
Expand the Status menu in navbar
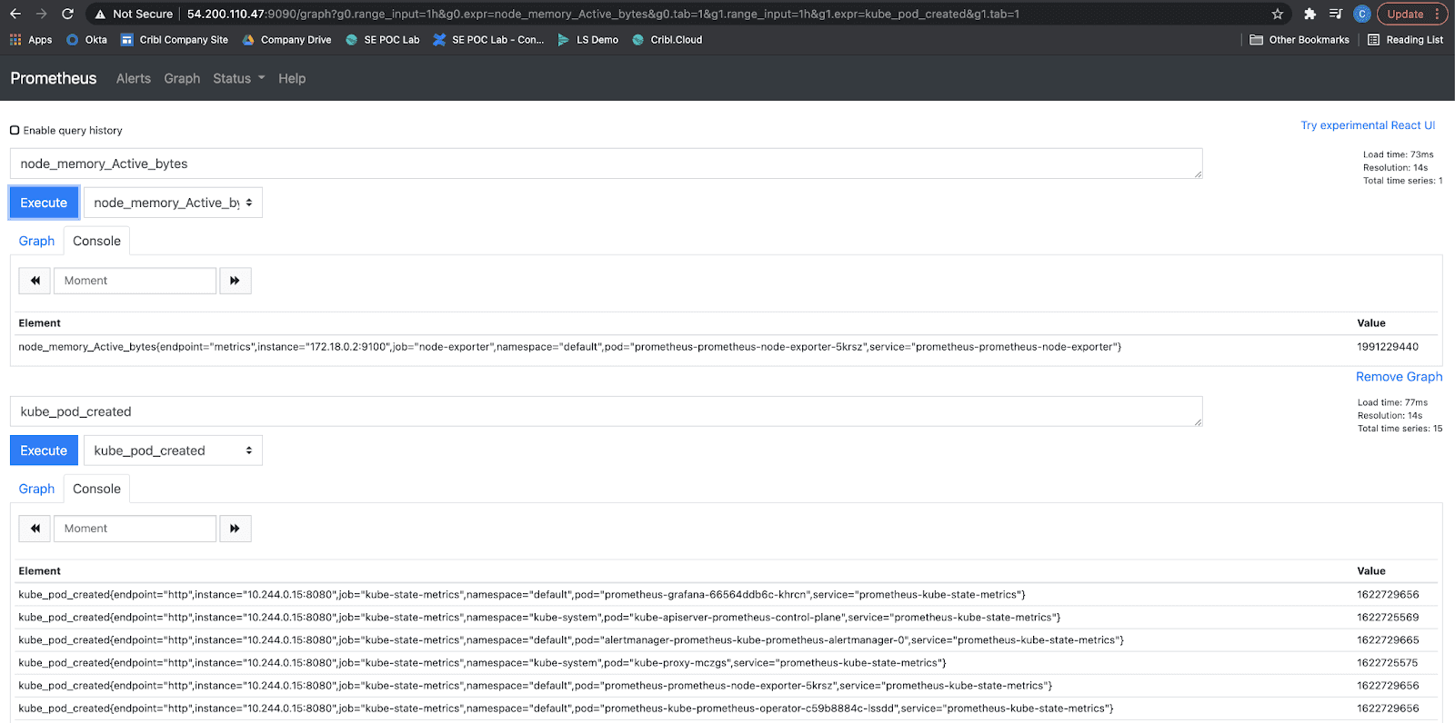tap(238, 79)
